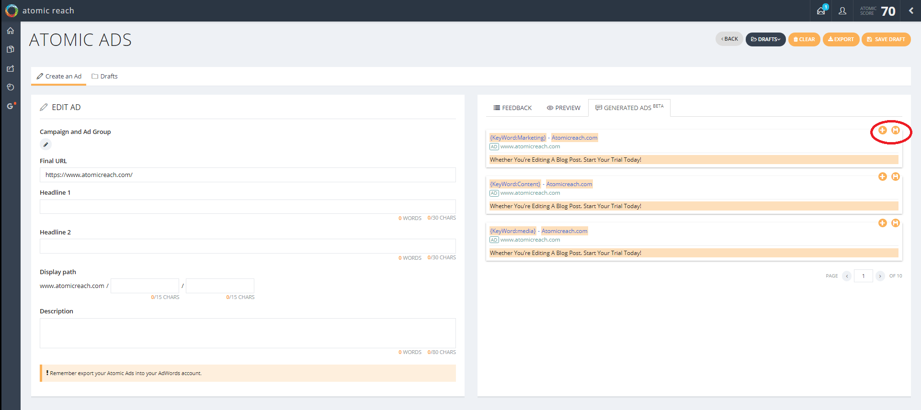The image size is (921, 410).
Task: Open the Feedback tab
Action: [x=512, y=108]
